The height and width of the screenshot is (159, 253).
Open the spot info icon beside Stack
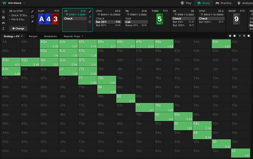tap(33, 17)
